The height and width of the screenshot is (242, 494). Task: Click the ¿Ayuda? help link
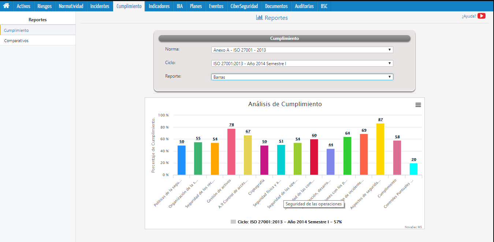[x=469, y=16]
